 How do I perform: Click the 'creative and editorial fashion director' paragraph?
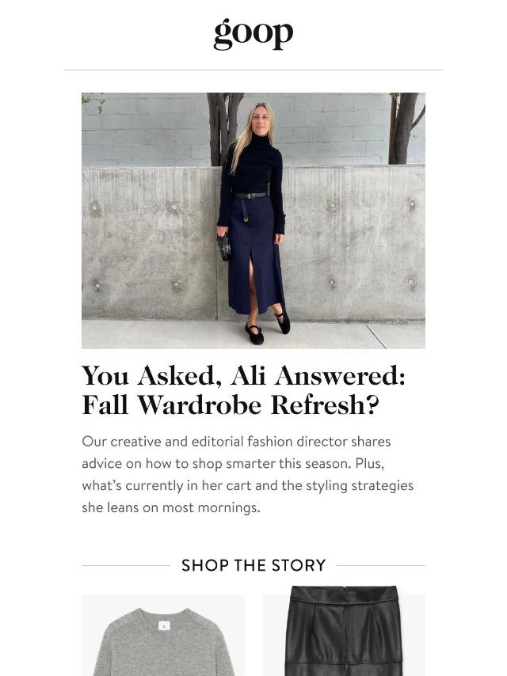(248, 474)
